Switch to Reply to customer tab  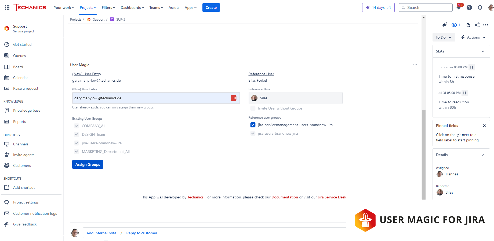tap(142, 233)
